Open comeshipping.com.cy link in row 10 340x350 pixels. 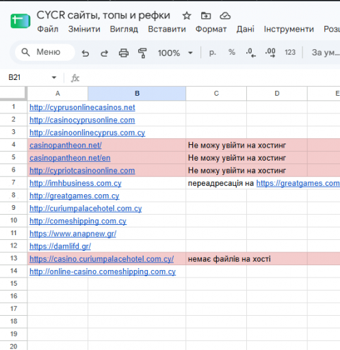[x=78, y=221]
